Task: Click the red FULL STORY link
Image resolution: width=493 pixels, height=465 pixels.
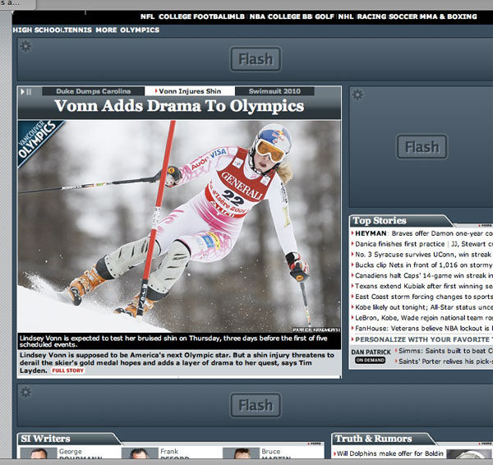Action: coord(68,371)
